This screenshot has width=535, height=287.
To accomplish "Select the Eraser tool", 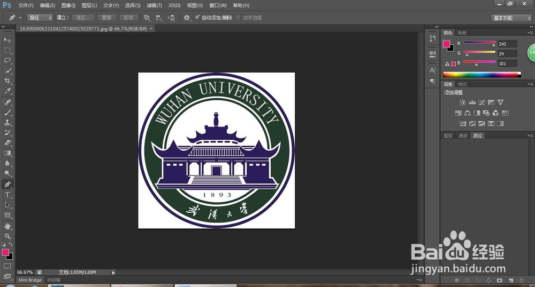I will (7, 143).
